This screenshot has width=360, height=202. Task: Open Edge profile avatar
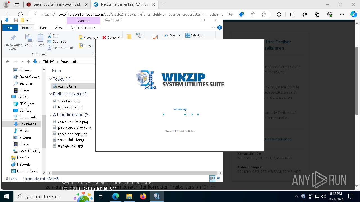[6, 4]
